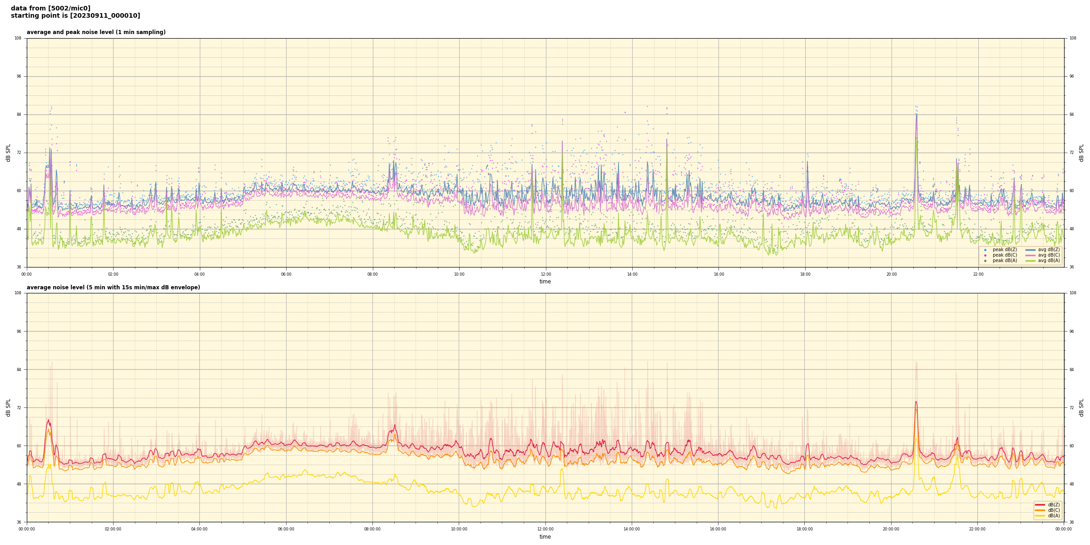This screenshot has height=545, width=1090.
Task: Click the 00:00:00 tick at lower axis end
Action: (x=1063, y=529)
